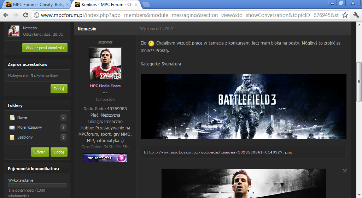
Task: Click 'Wysłano dziś, 20:01' timestamp
Action: pyautogui.click(x=157, y=29)
